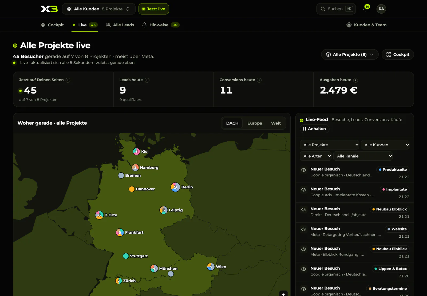
Task: Click info icon next to Ausgaben heute
Action: tap(355, 80)
